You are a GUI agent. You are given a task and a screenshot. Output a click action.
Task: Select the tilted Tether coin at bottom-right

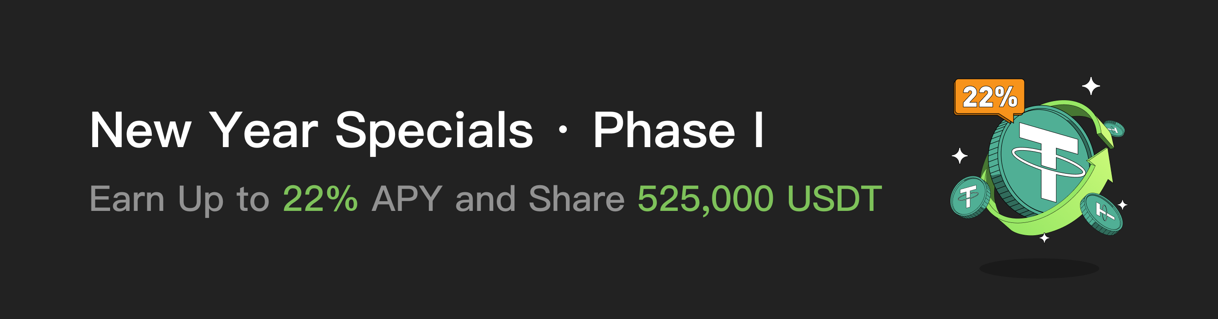[x=1102, y=214]
